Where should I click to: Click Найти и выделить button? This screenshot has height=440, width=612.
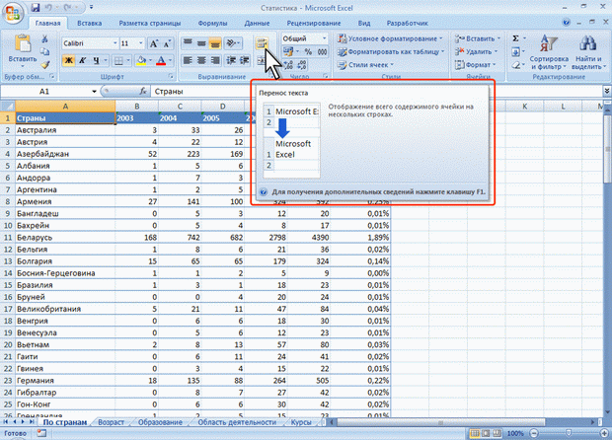coord(589,52)
